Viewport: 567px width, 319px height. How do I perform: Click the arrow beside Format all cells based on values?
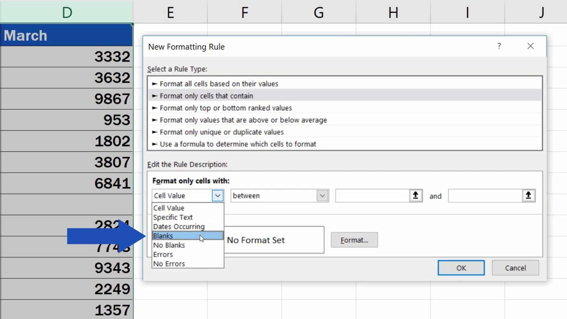pyautogui.click(x=154, y=84)
